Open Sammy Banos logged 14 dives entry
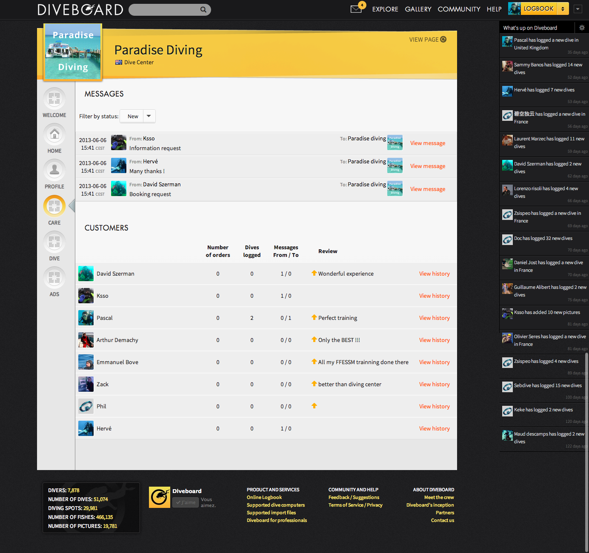This screenshot has width=589, height=553. (544, 70)
